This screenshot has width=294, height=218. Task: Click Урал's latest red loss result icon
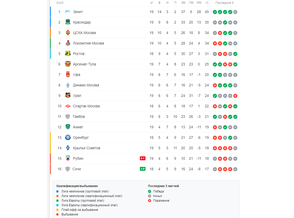[235, 96]
